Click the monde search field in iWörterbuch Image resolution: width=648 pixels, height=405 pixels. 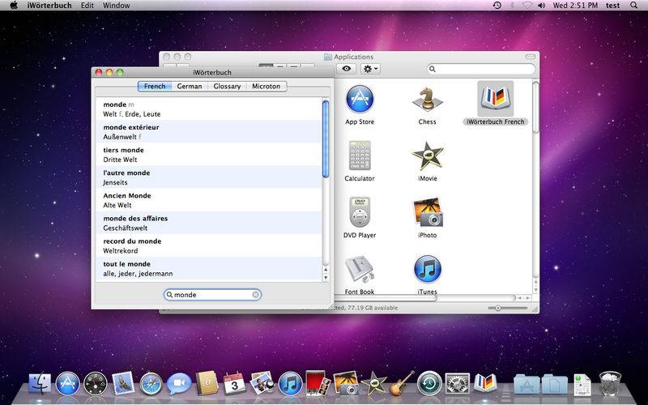tap(212, 295)
